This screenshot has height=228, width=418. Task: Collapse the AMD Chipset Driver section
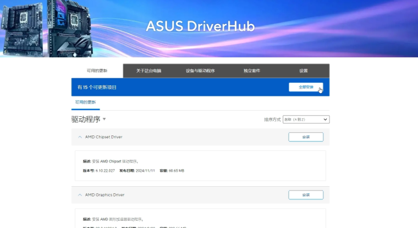click(x=80, y=137)
